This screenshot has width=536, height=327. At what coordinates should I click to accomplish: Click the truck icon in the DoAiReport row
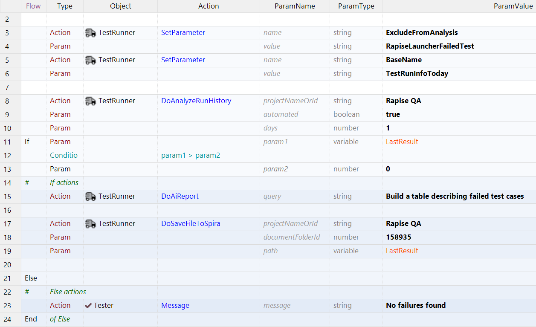pos(90,197)
